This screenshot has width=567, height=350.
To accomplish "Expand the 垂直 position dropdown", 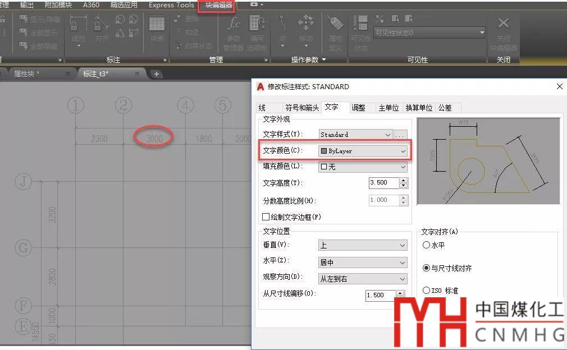I will (x=363, y=245).
